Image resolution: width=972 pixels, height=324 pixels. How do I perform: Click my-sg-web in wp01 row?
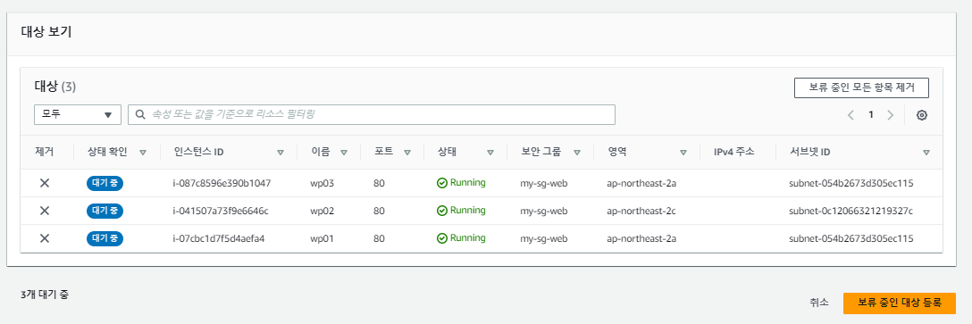coord(544,238)
